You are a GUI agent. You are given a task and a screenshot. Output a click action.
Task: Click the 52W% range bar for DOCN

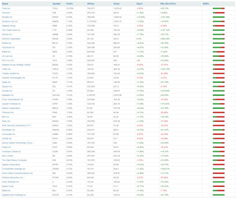pyautogui.click(x=218, y=195)
